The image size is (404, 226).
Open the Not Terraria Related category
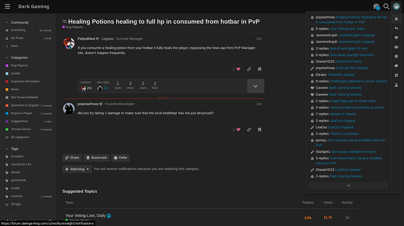point(24,98)
